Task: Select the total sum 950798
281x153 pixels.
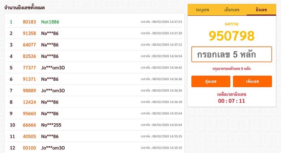Action: (x=231, y=36)
